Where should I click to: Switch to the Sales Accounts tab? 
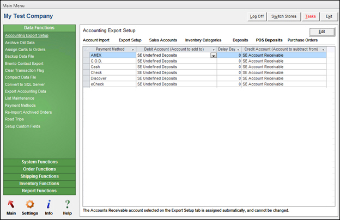(163, 40)
